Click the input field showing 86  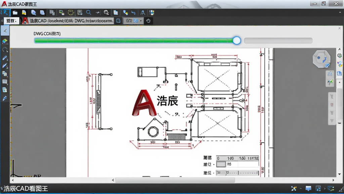click(243, 164)
